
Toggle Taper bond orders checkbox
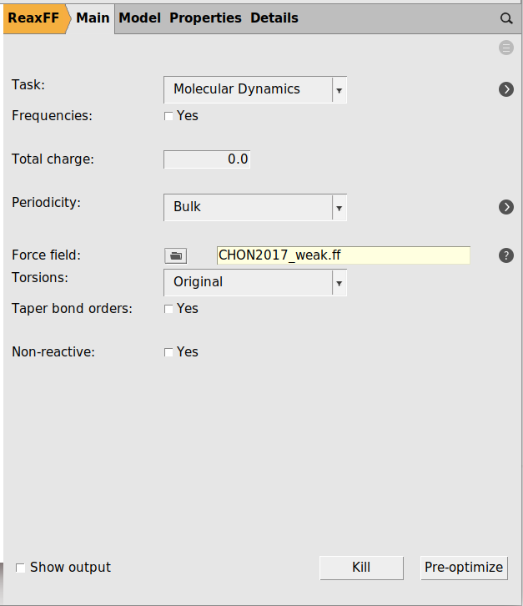tap(168, 309)
